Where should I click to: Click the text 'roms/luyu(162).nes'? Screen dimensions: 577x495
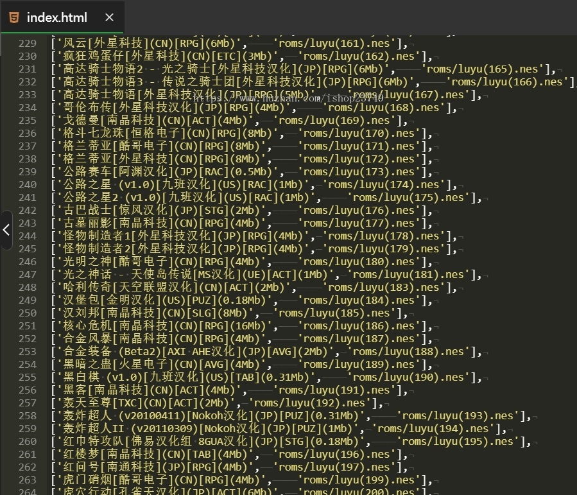(359, 56)
